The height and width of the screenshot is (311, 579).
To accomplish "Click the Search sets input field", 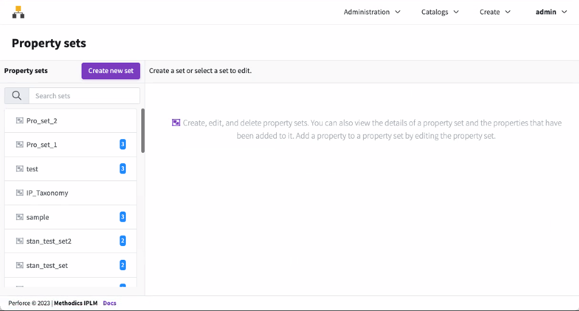I will (x=84, y=96).
